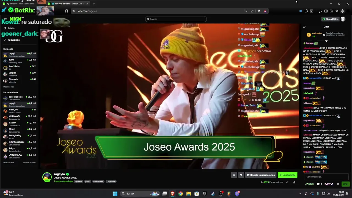Expand the system tray hidden icons chevron
This screenshot has width=352, height=198.
tap(300, 194)
